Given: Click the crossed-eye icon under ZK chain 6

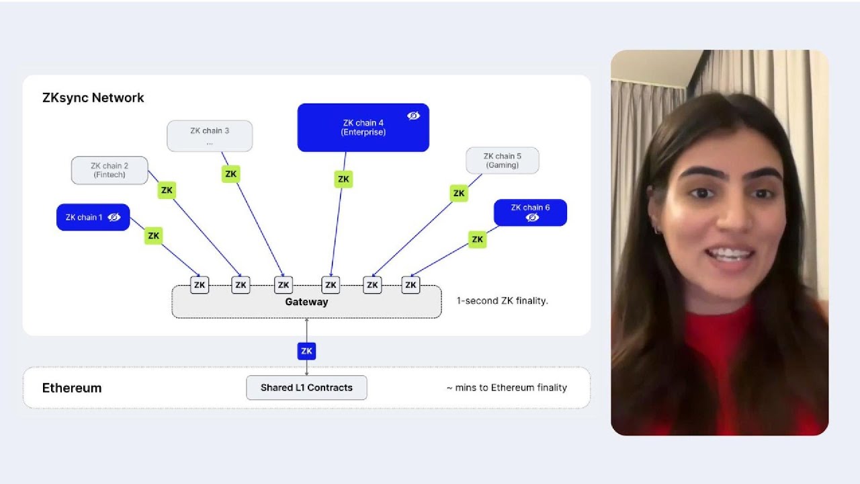Looking at the screenshot, I should point(532,218).
